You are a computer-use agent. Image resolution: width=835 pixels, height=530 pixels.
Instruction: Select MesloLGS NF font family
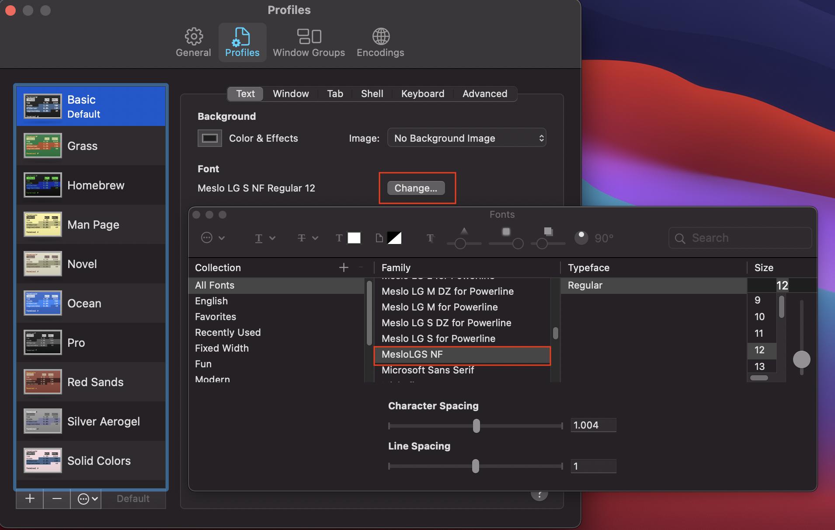pyautogui.click(x=462, y=354)
